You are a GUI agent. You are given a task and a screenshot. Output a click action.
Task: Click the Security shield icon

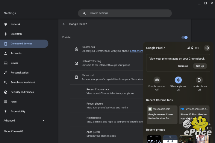coord(5,92)
